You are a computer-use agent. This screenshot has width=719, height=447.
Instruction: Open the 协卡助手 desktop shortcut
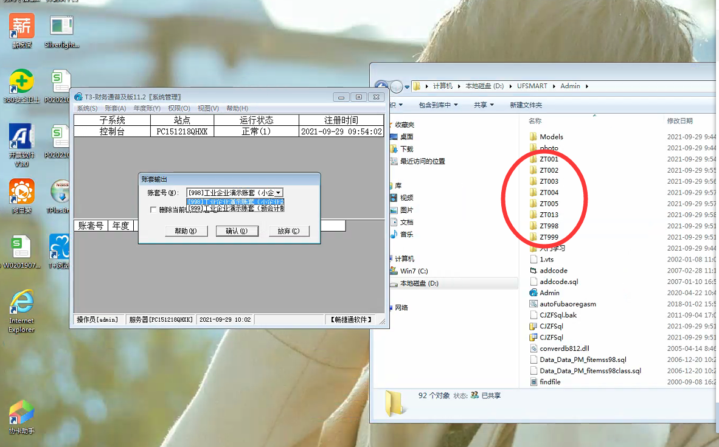21,417
